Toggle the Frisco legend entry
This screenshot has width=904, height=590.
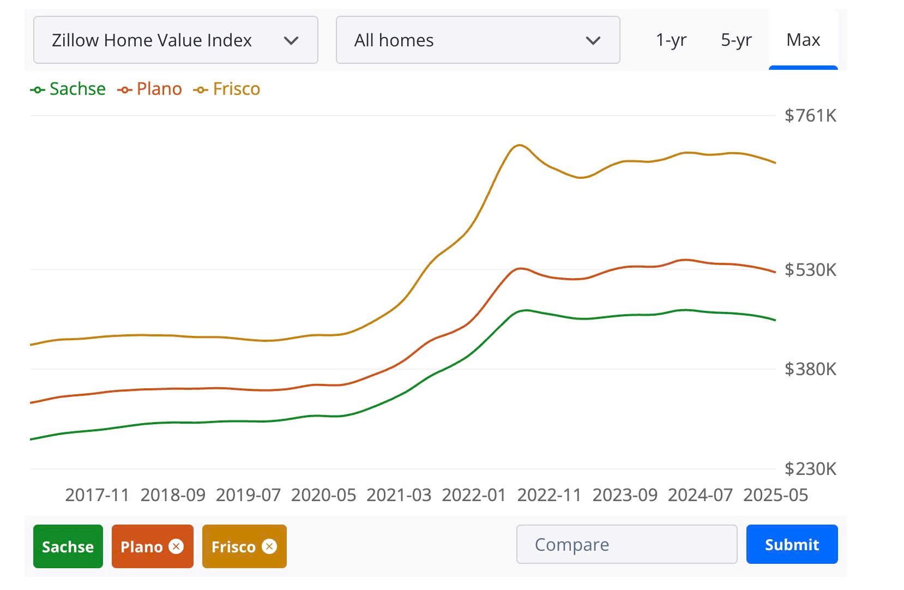(x=227, y=89)
